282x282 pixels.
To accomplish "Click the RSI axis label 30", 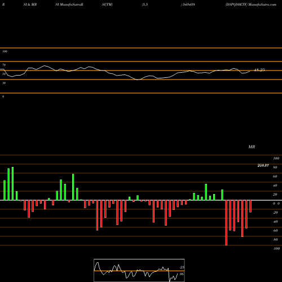I will [4, 83].
